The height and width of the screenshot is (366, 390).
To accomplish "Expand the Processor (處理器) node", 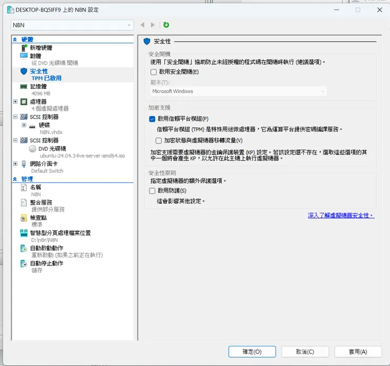I will pos(15,102).
